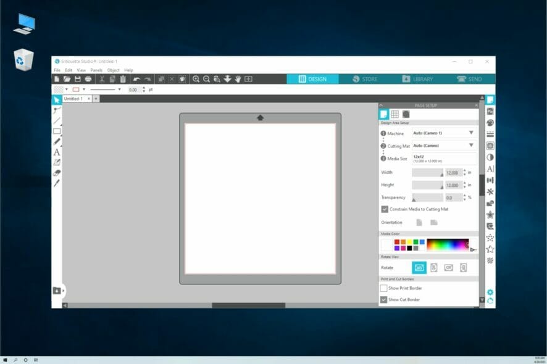Select the Edit Points tool
The height and width of the screenshot is (364, 547).
[x=57, y=110]
